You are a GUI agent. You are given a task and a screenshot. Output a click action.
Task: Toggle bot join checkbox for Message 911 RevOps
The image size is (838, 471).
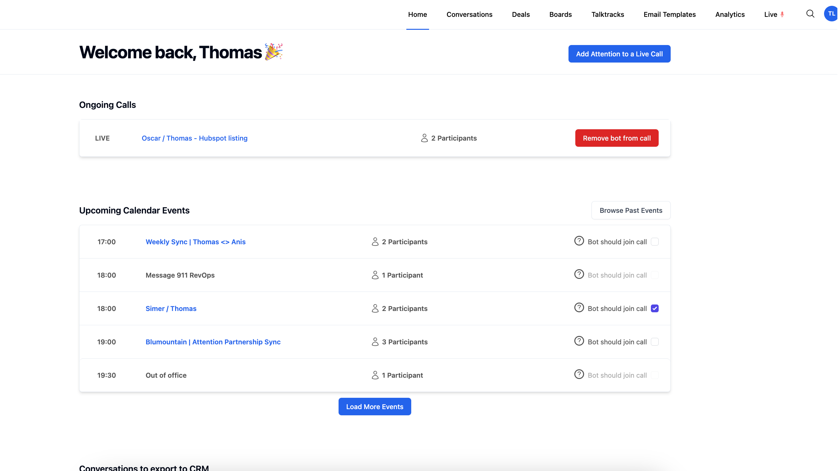[654, 275]
